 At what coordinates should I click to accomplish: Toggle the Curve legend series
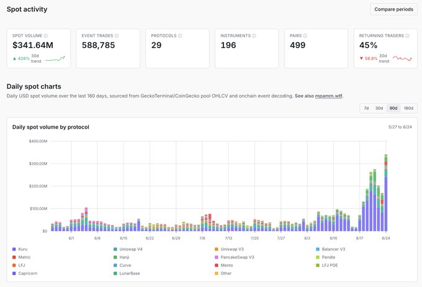click(x=122, y=265)
